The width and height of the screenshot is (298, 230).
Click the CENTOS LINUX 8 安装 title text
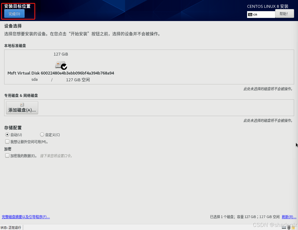[268, 6]
